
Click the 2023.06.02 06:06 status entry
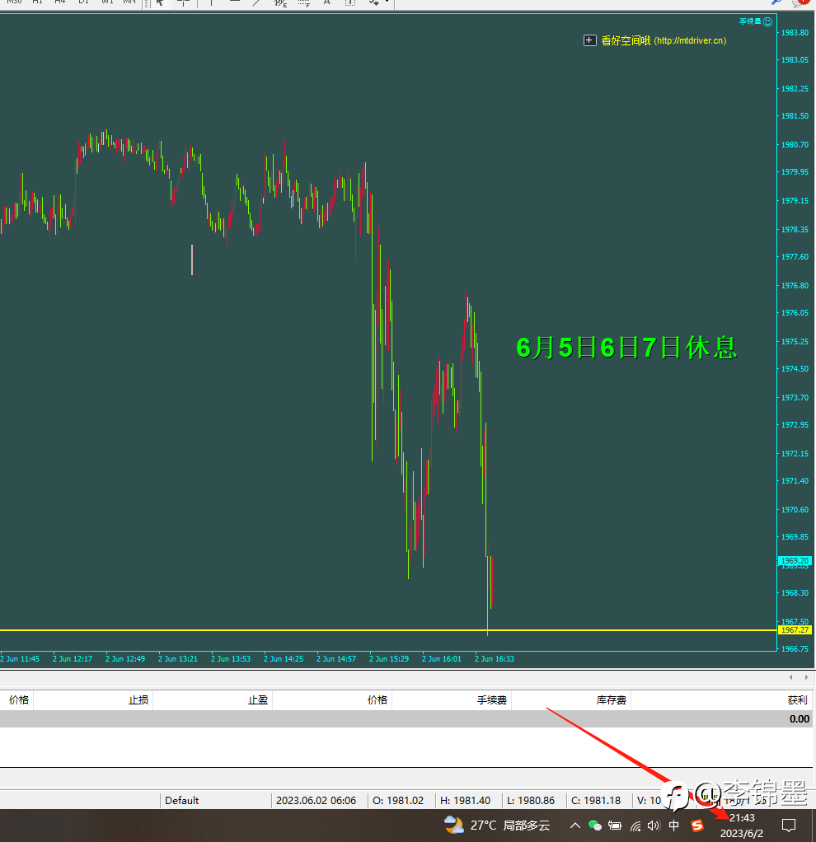316,800
